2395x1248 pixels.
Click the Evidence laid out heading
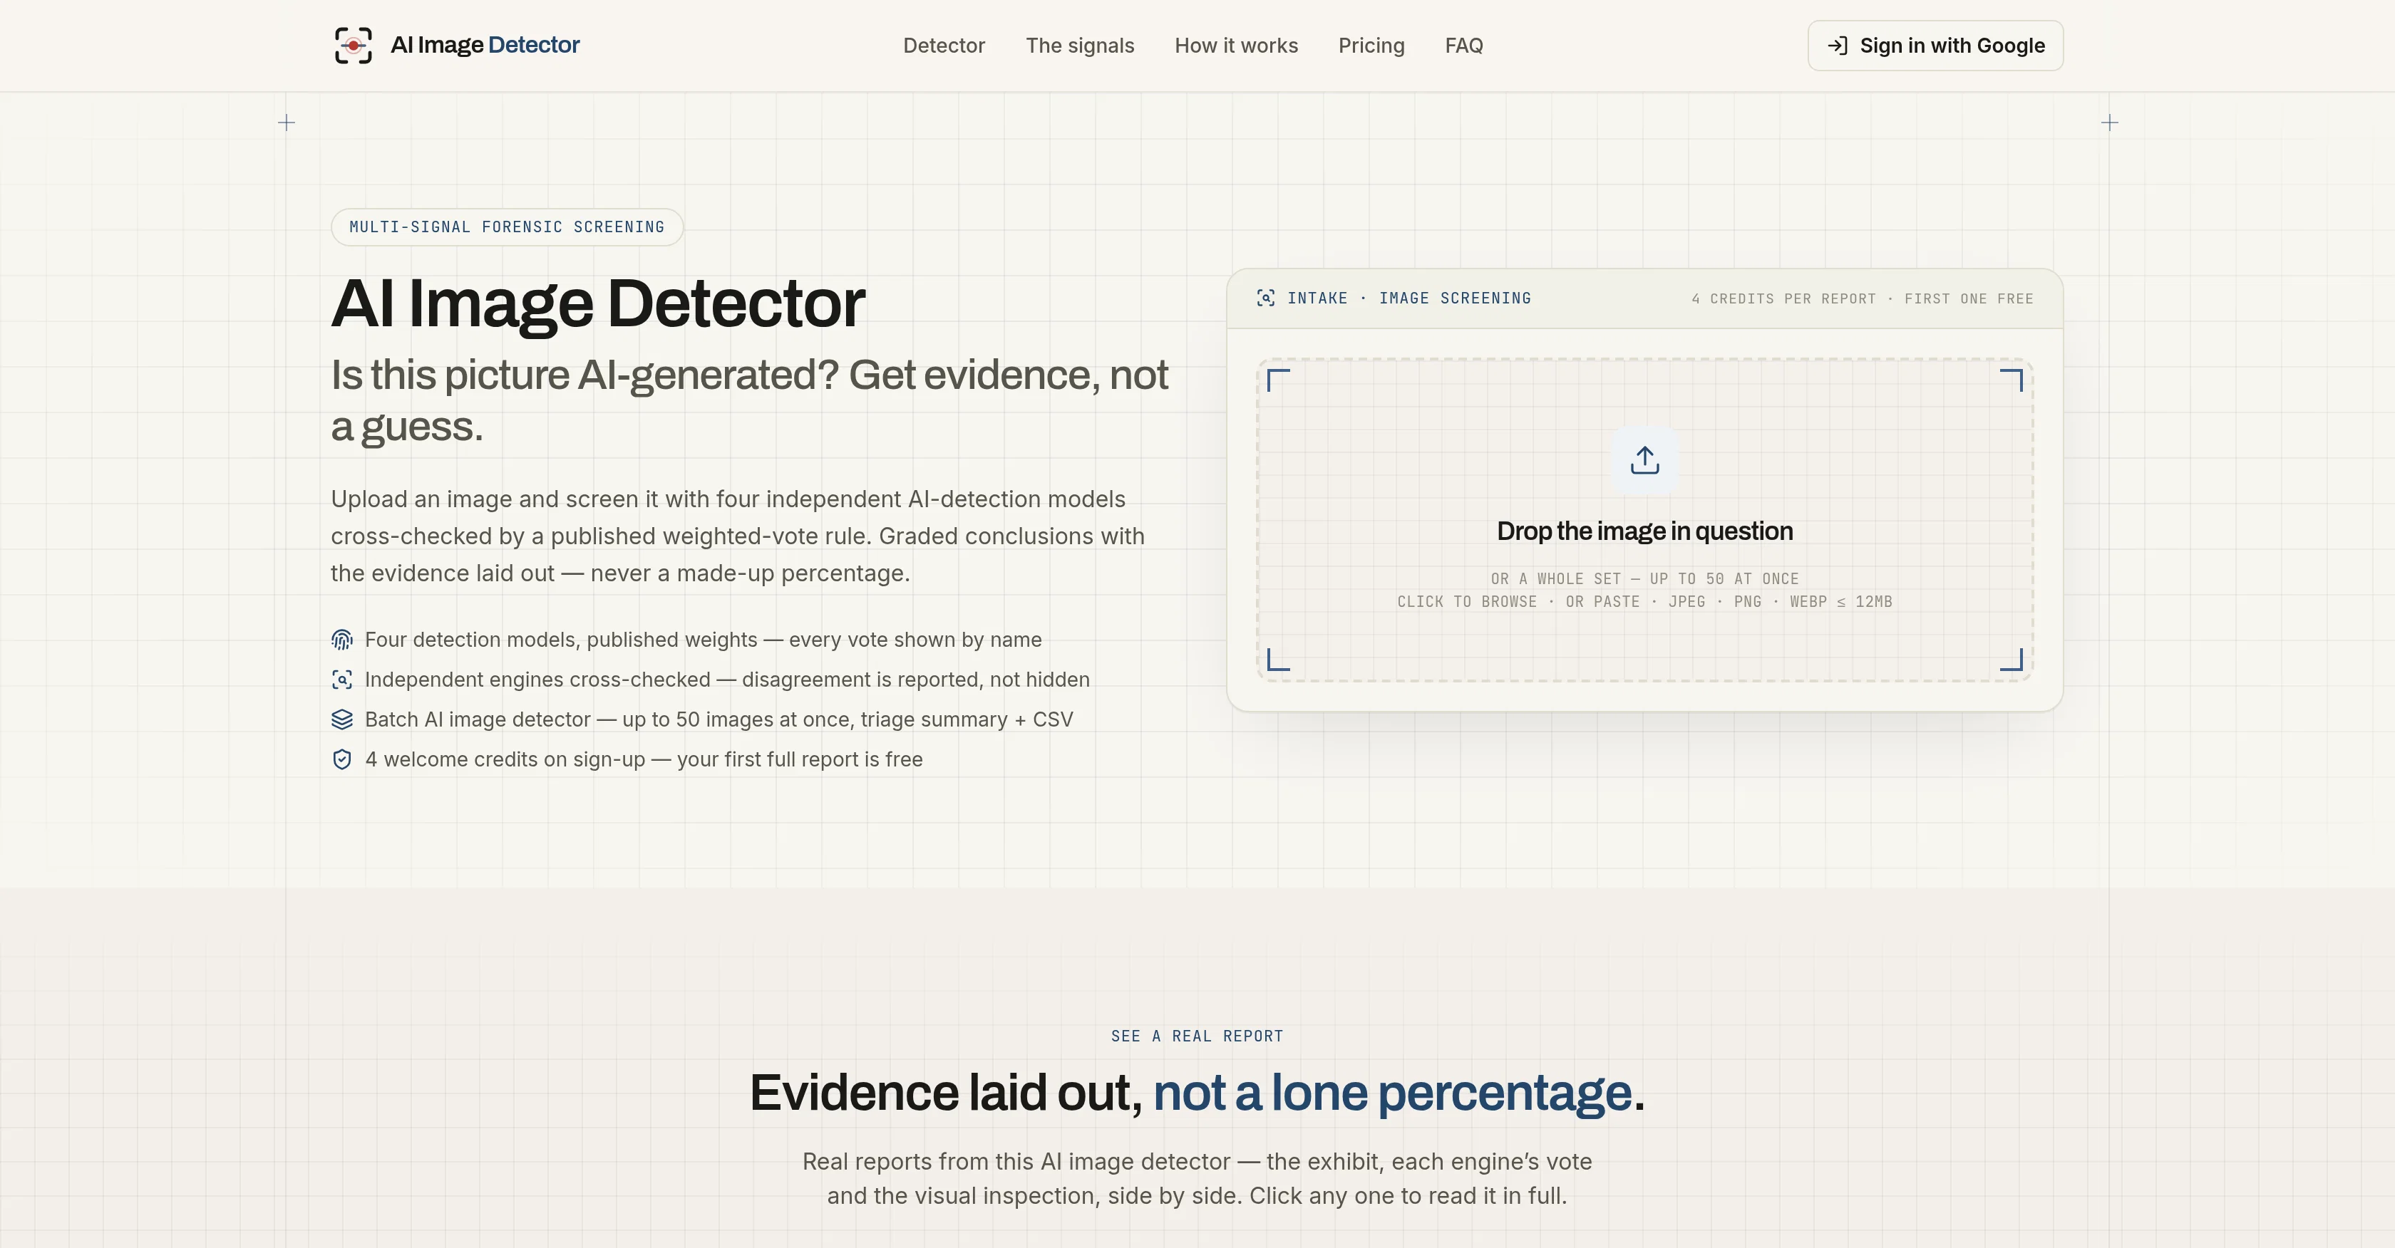[x=1197, y=1093]
